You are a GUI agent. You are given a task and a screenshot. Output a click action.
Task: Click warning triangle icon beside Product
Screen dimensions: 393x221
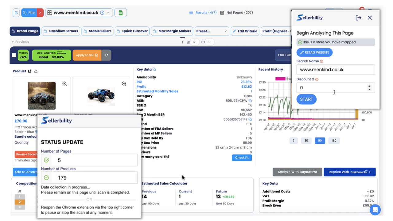(36, 71)
